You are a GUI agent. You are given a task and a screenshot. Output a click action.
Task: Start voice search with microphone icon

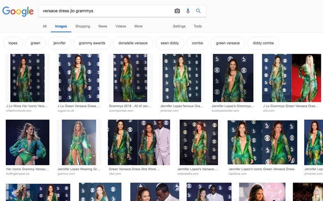click(x=188, y=11)
